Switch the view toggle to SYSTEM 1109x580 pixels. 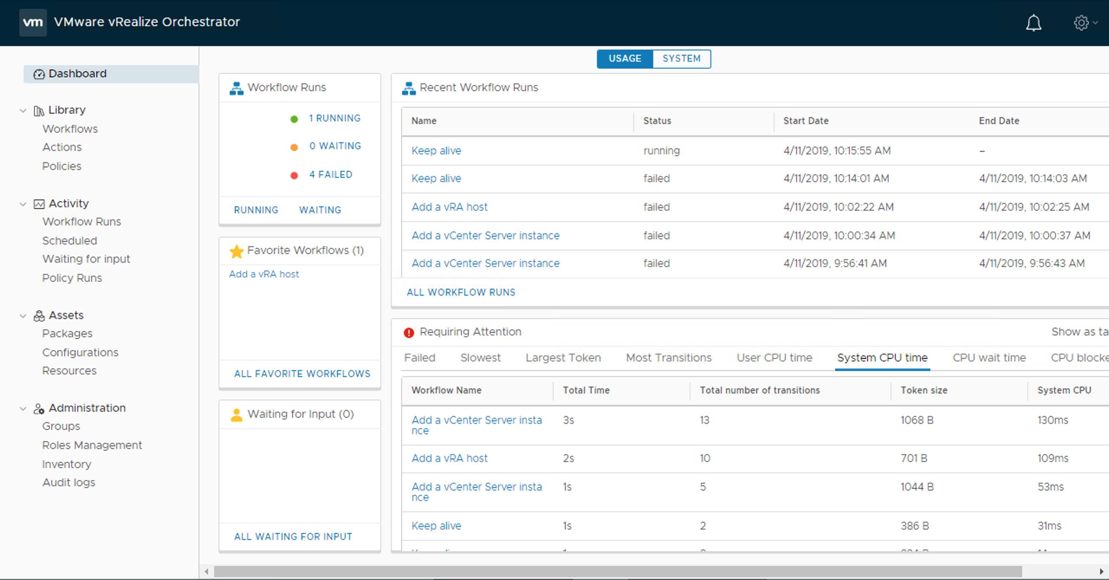click(x=681, y=59)
